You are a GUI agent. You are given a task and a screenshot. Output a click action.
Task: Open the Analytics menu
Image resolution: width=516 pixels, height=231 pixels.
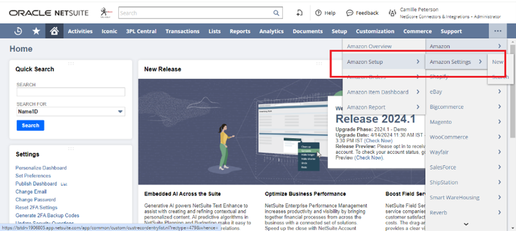tap(272, 31)
